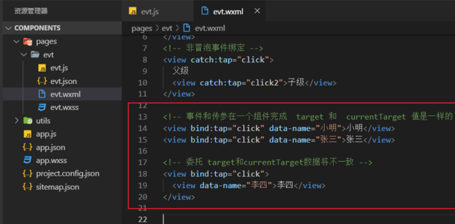Click line number 14 in the gutter
Image resolution: width=455 pixels, height=224 pixels.
(x=143, y=128)
